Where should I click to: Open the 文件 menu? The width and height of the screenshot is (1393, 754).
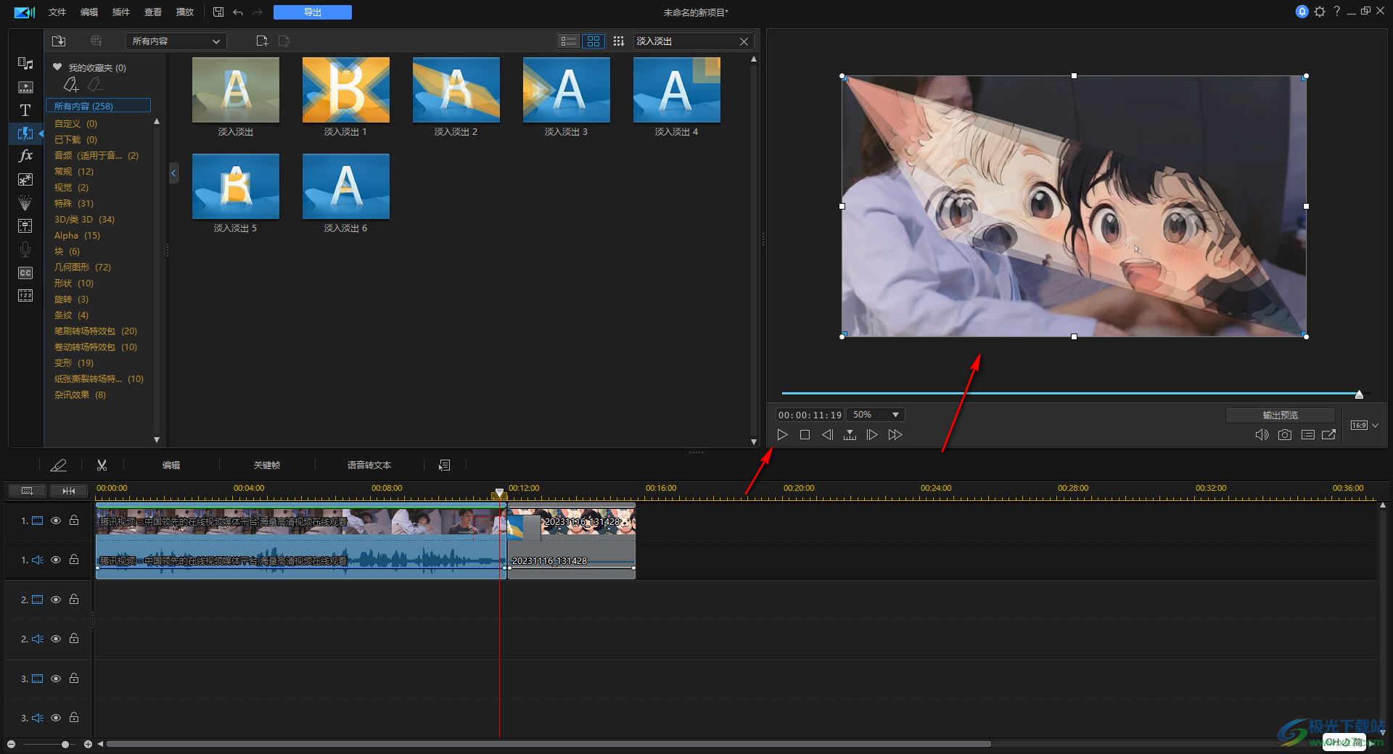coord(57,12)
